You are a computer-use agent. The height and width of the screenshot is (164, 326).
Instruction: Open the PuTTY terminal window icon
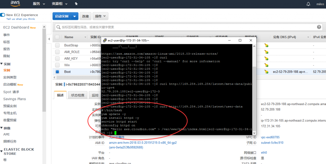coord(105,40)
